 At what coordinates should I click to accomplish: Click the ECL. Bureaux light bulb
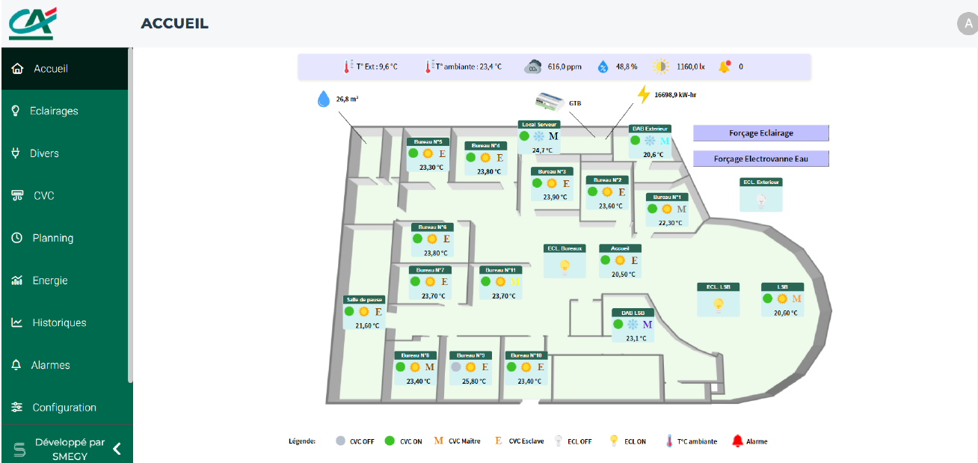pos(565,265)
